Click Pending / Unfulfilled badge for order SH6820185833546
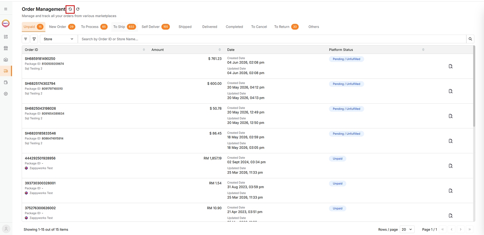 tap(346, 134)
